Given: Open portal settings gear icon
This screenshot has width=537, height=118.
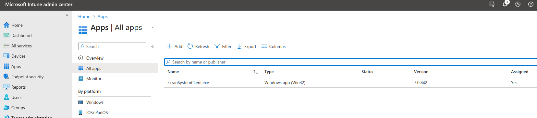Looking at the screenshot, I should (x=518, y=4).
